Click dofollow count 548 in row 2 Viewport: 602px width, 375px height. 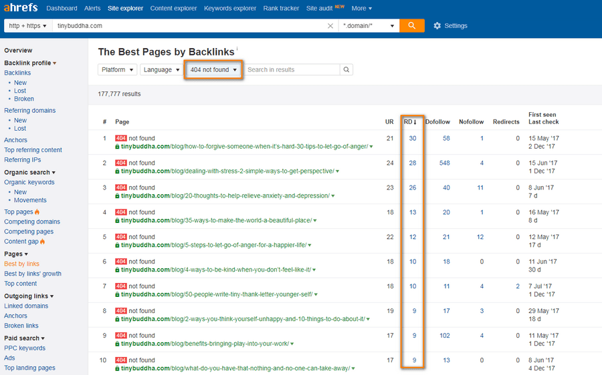(x=445, y=163)
